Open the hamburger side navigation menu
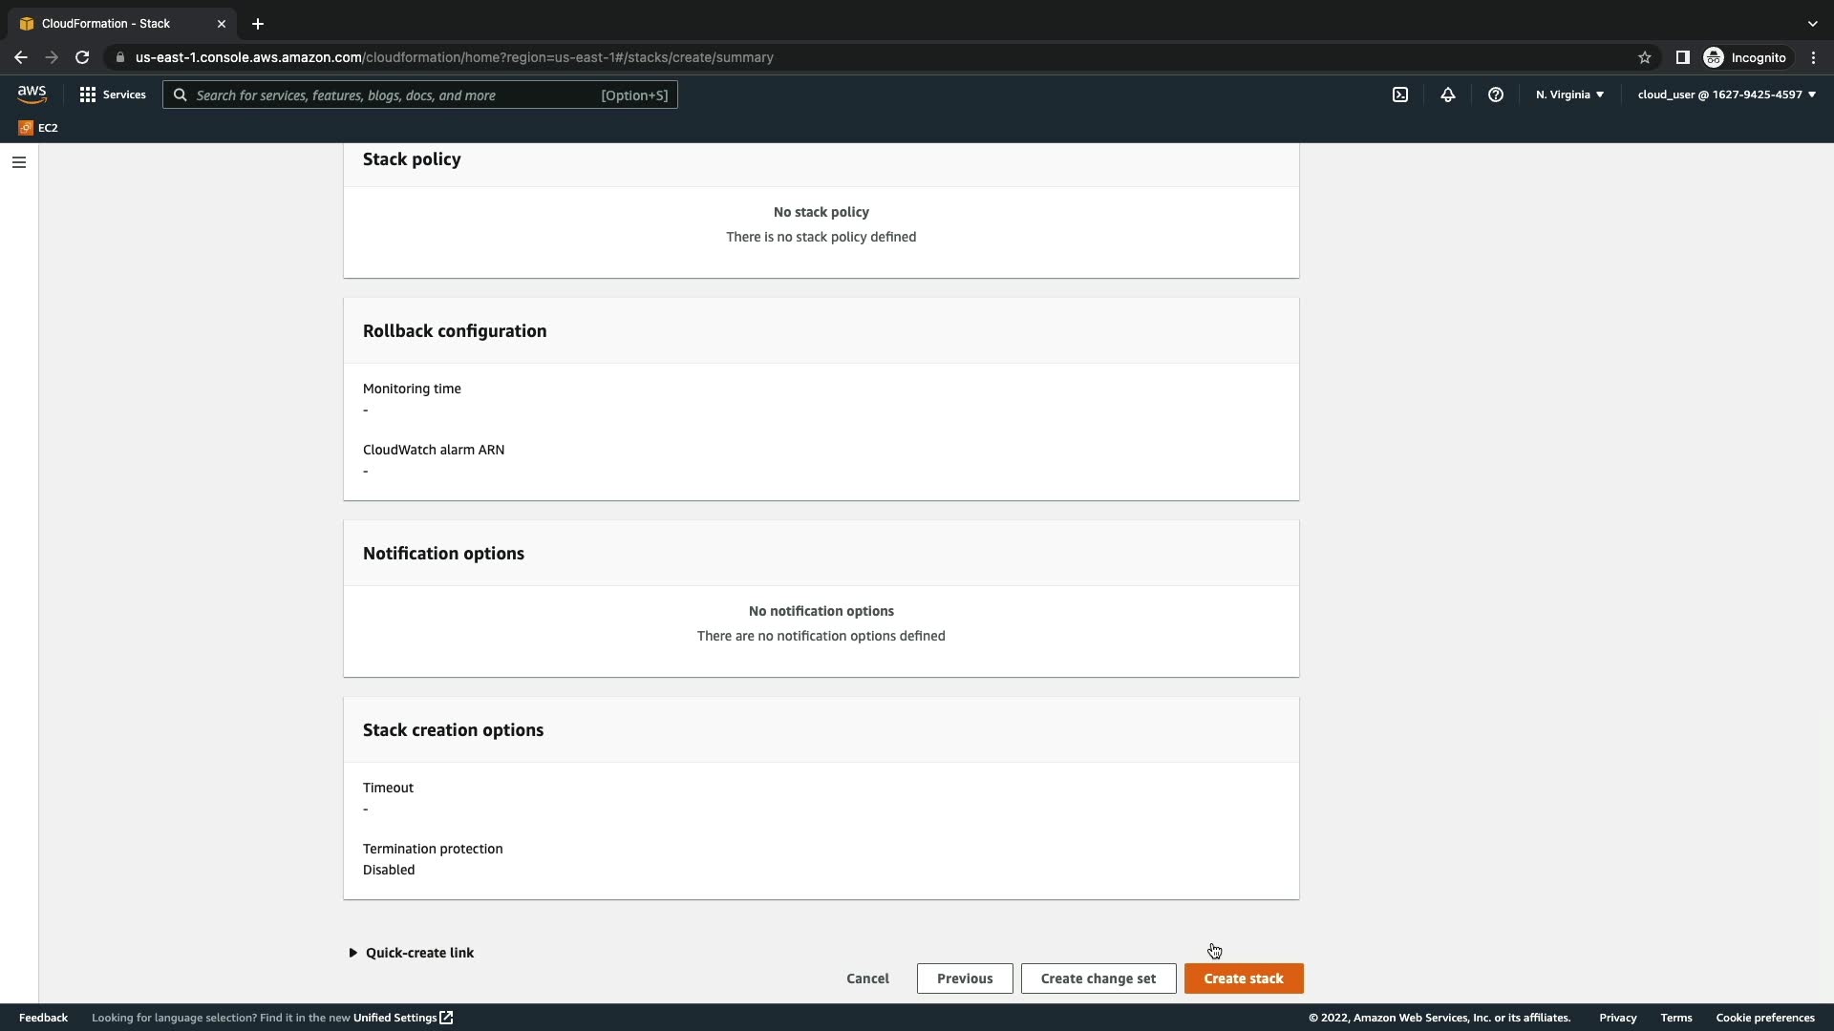This screenshot has width=1834, height=1031. (18, 162)
